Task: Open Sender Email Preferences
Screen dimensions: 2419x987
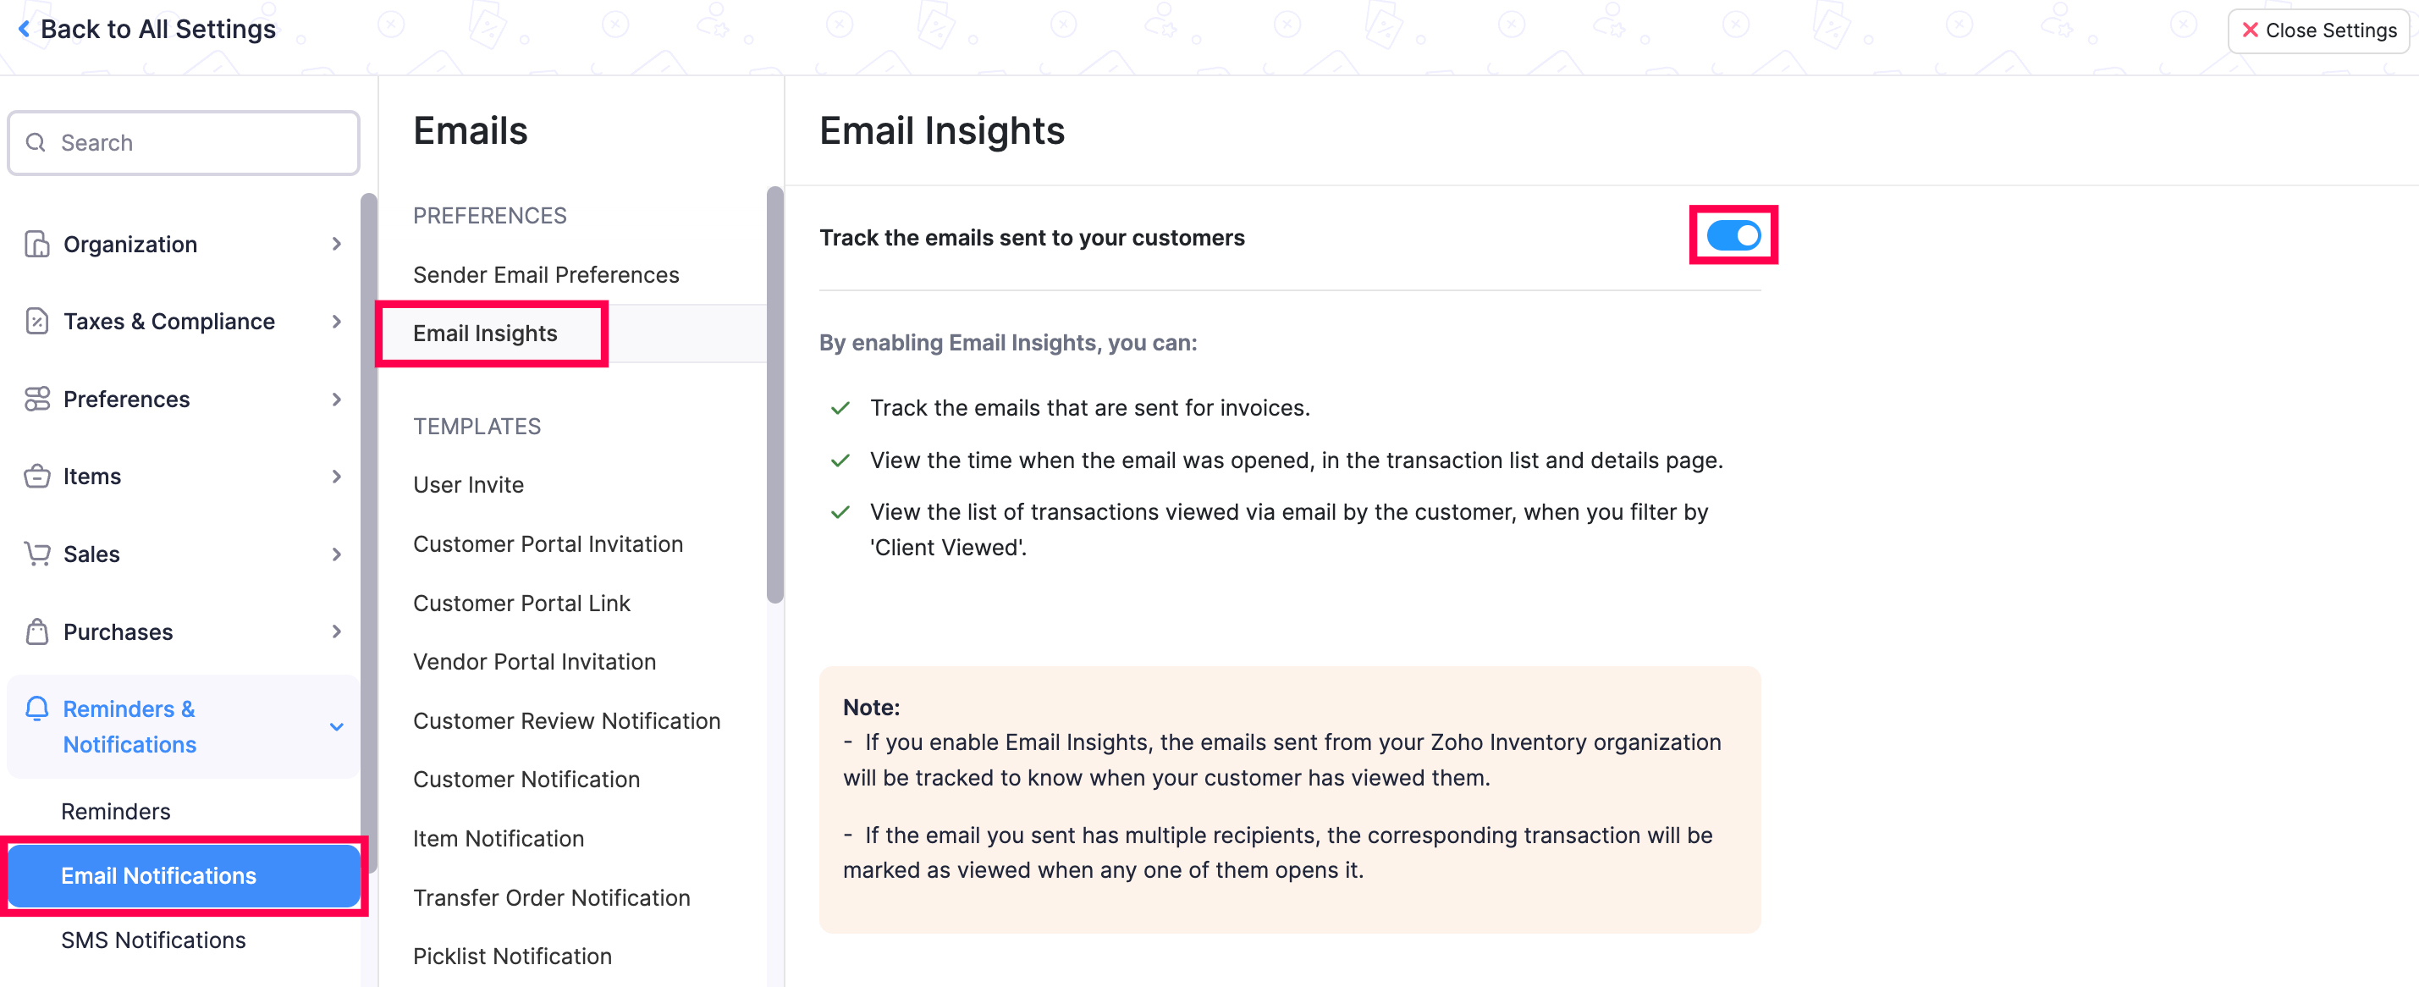Action: point(546,275)
